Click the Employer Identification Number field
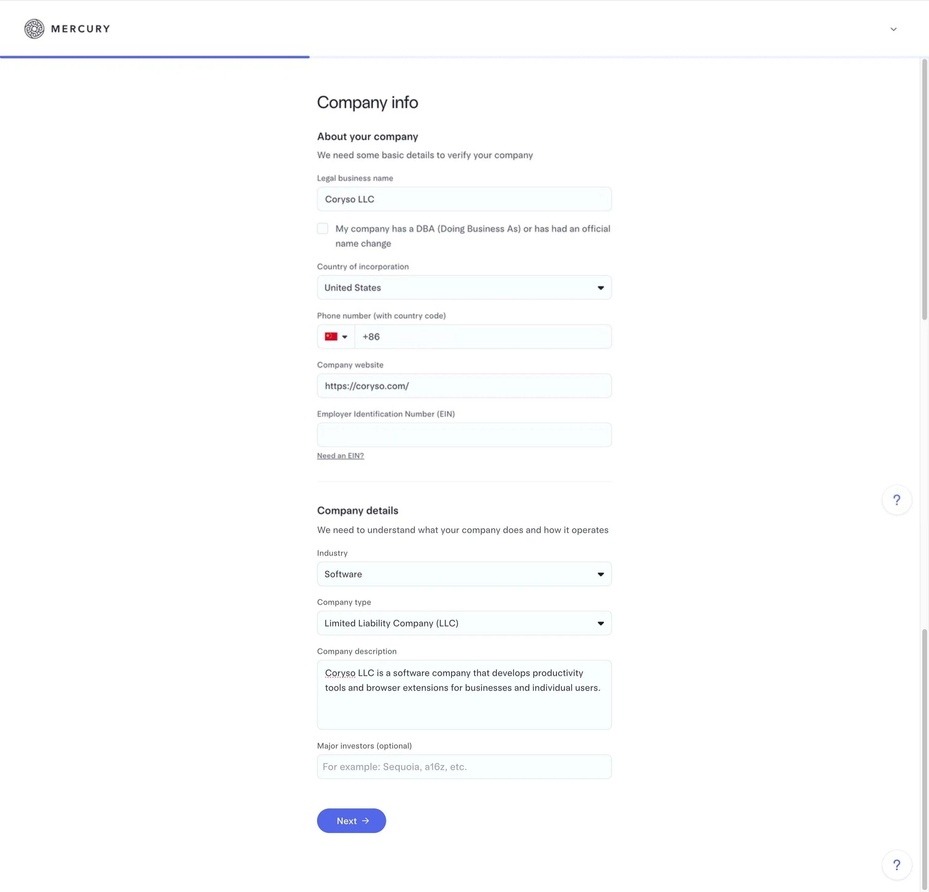 (464, 434)
